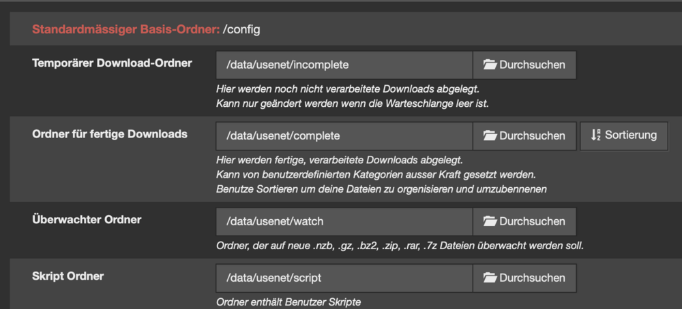Click the Ordner für fertige Downloads label

[110, 134]
